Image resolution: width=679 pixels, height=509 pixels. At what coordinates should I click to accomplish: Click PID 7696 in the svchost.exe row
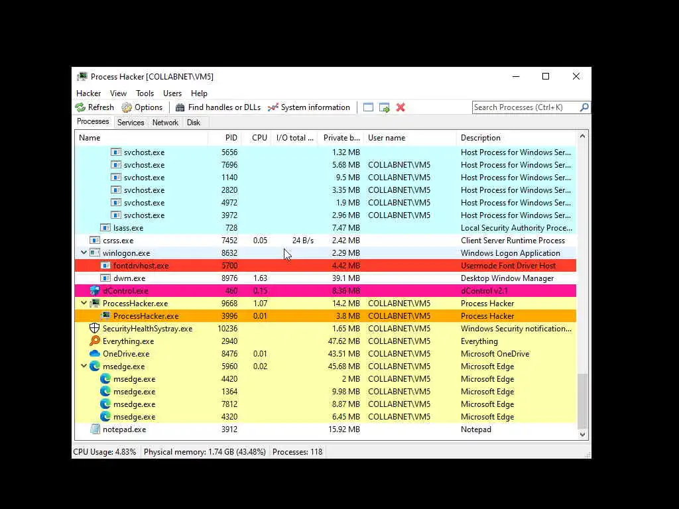tap(229, 165)
